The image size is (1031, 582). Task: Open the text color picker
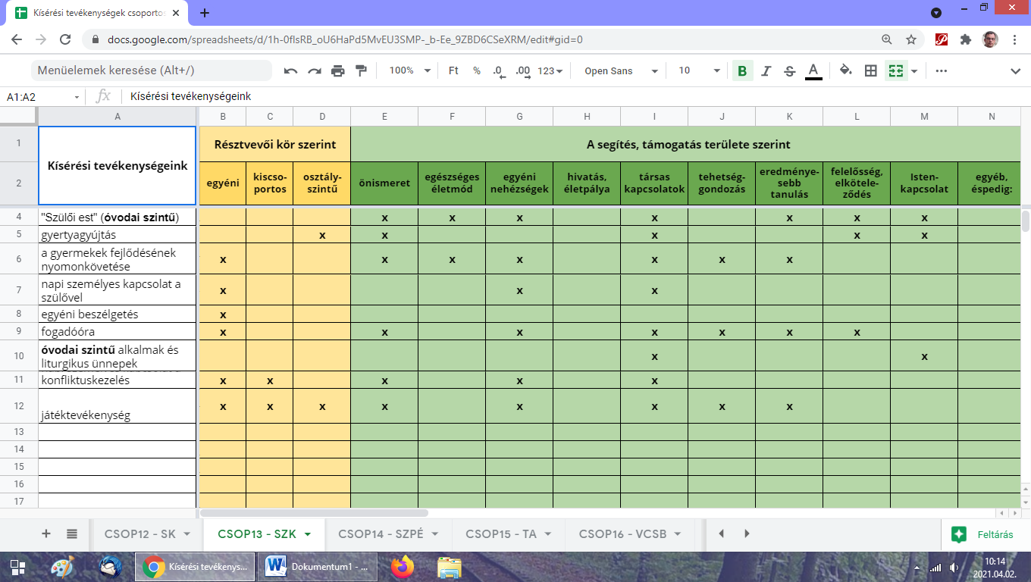tap(813, 70)
